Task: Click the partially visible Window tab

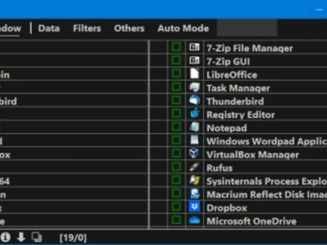Action: [11, 28]
